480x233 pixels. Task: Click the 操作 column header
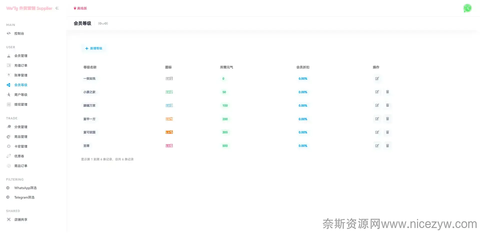[x=376, y=67]
